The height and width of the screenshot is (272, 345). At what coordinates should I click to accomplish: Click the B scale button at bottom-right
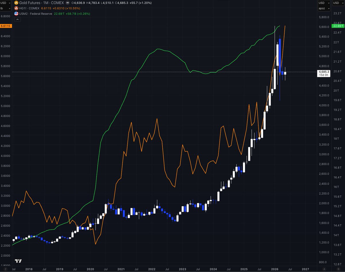(x=339, y=269)
